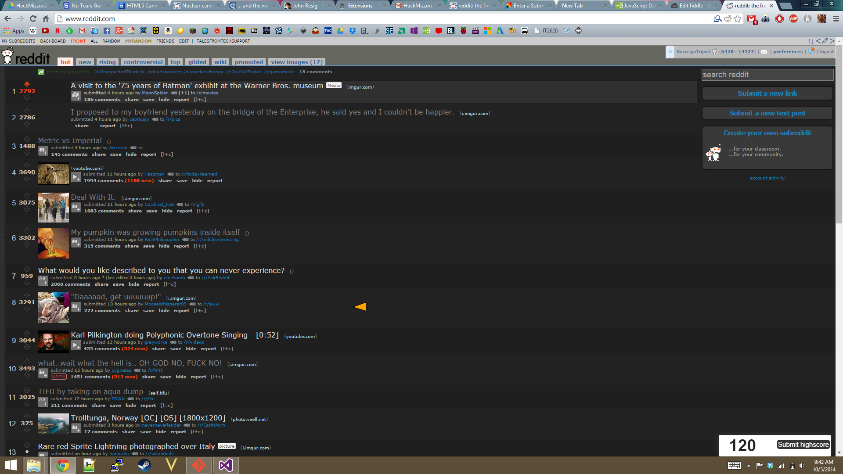Viewport: 843px width, 474px height.
Task: Expand the RES account switcher double-arrow
Action: click(670, 52)
